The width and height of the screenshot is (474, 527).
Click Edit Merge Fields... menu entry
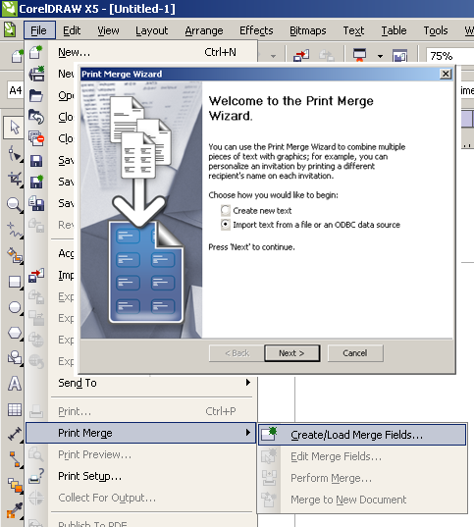(362, 456)
